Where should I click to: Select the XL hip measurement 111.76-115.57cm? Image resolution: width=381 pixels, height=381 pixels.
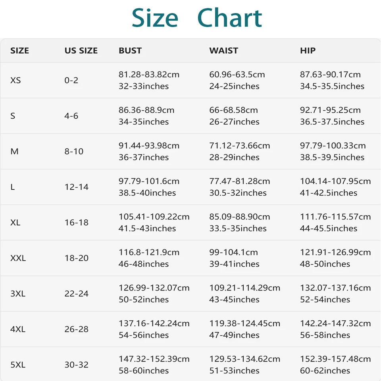pyautogui.click(x=335, y=217)
